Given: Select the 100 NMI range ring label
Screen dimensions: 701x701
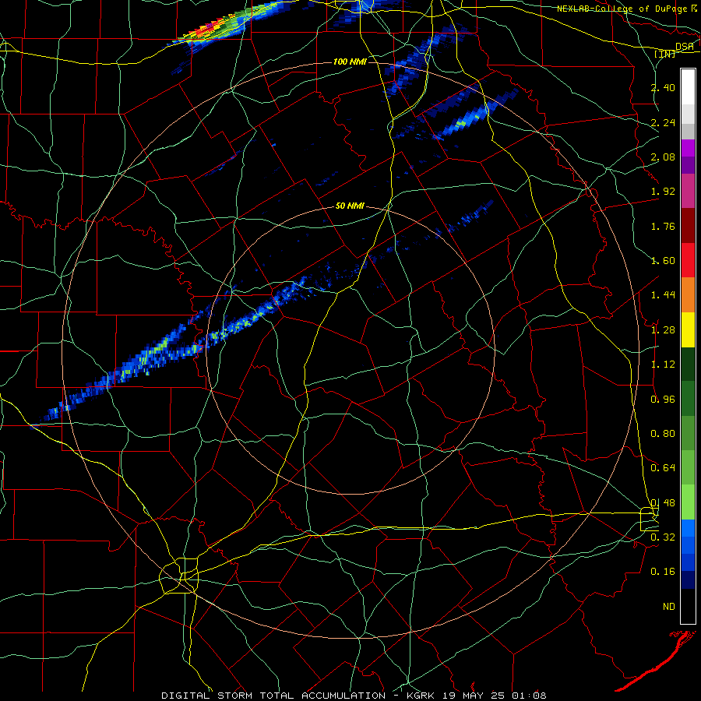Looking at the screenshot, I should pos(350,62).
